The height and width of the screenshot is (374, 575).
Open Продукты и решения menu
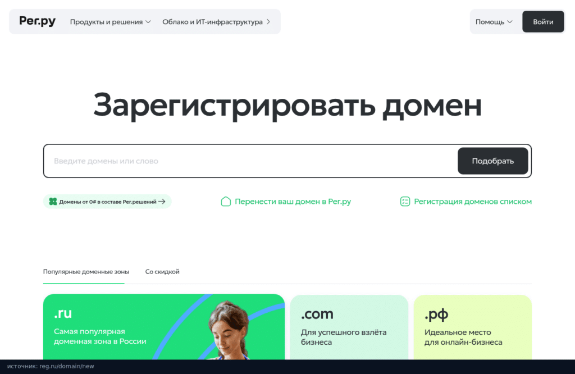point(111,22)
